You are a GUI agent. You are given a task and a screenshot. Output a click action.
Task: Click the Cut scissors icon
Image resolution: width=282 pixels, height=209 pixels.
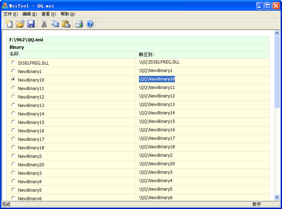44,24
